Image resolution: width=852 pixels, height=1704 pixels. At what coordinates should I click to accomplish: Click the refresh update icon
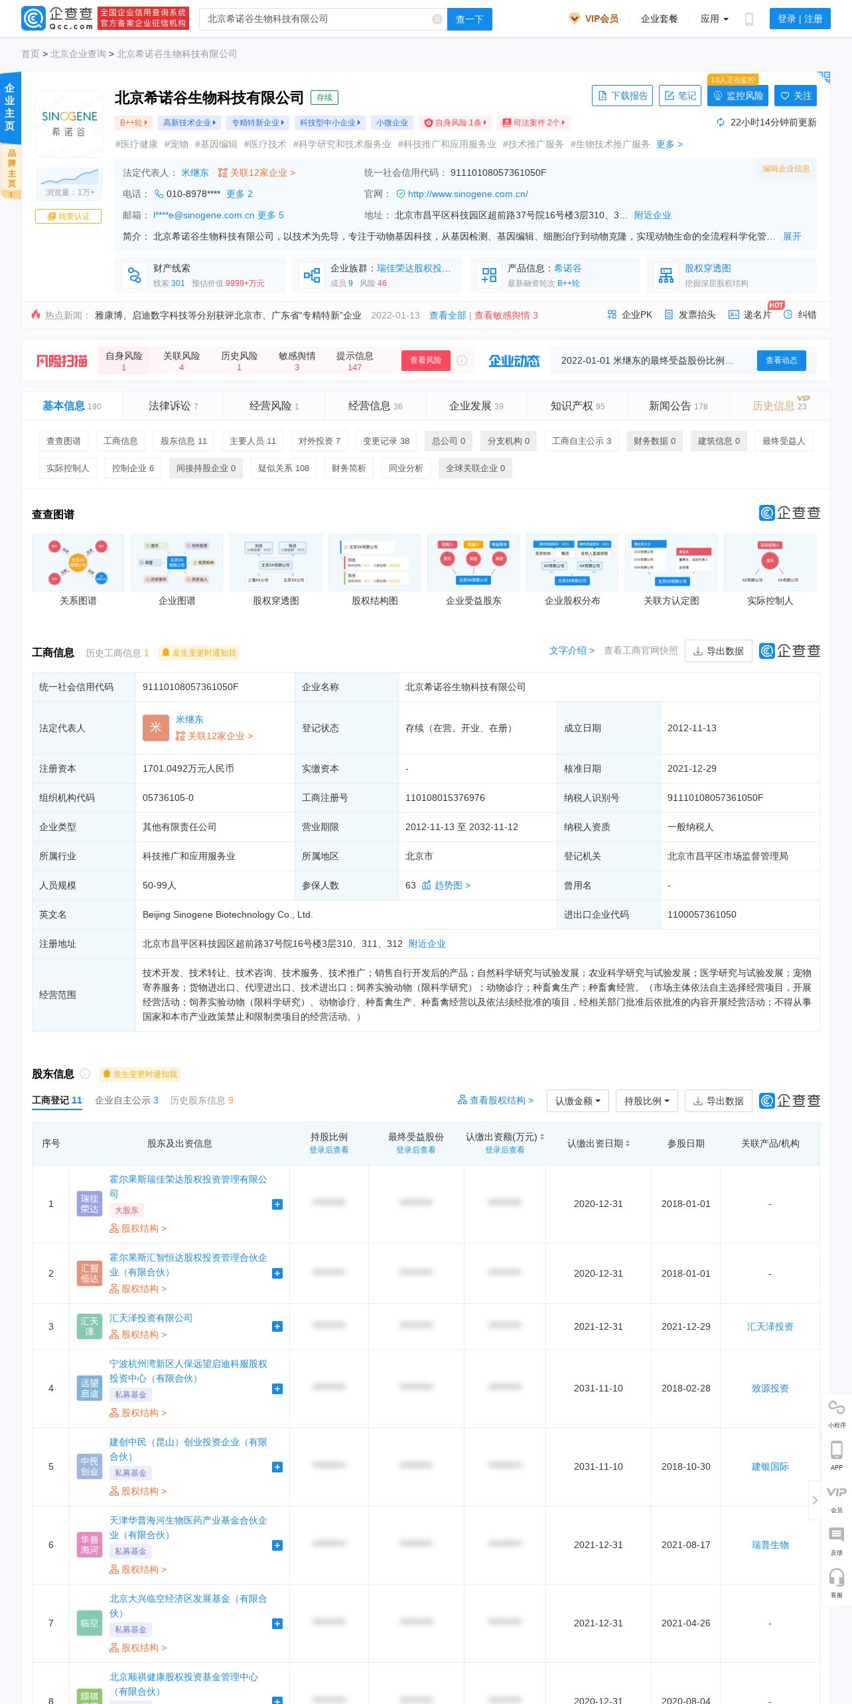721,122
